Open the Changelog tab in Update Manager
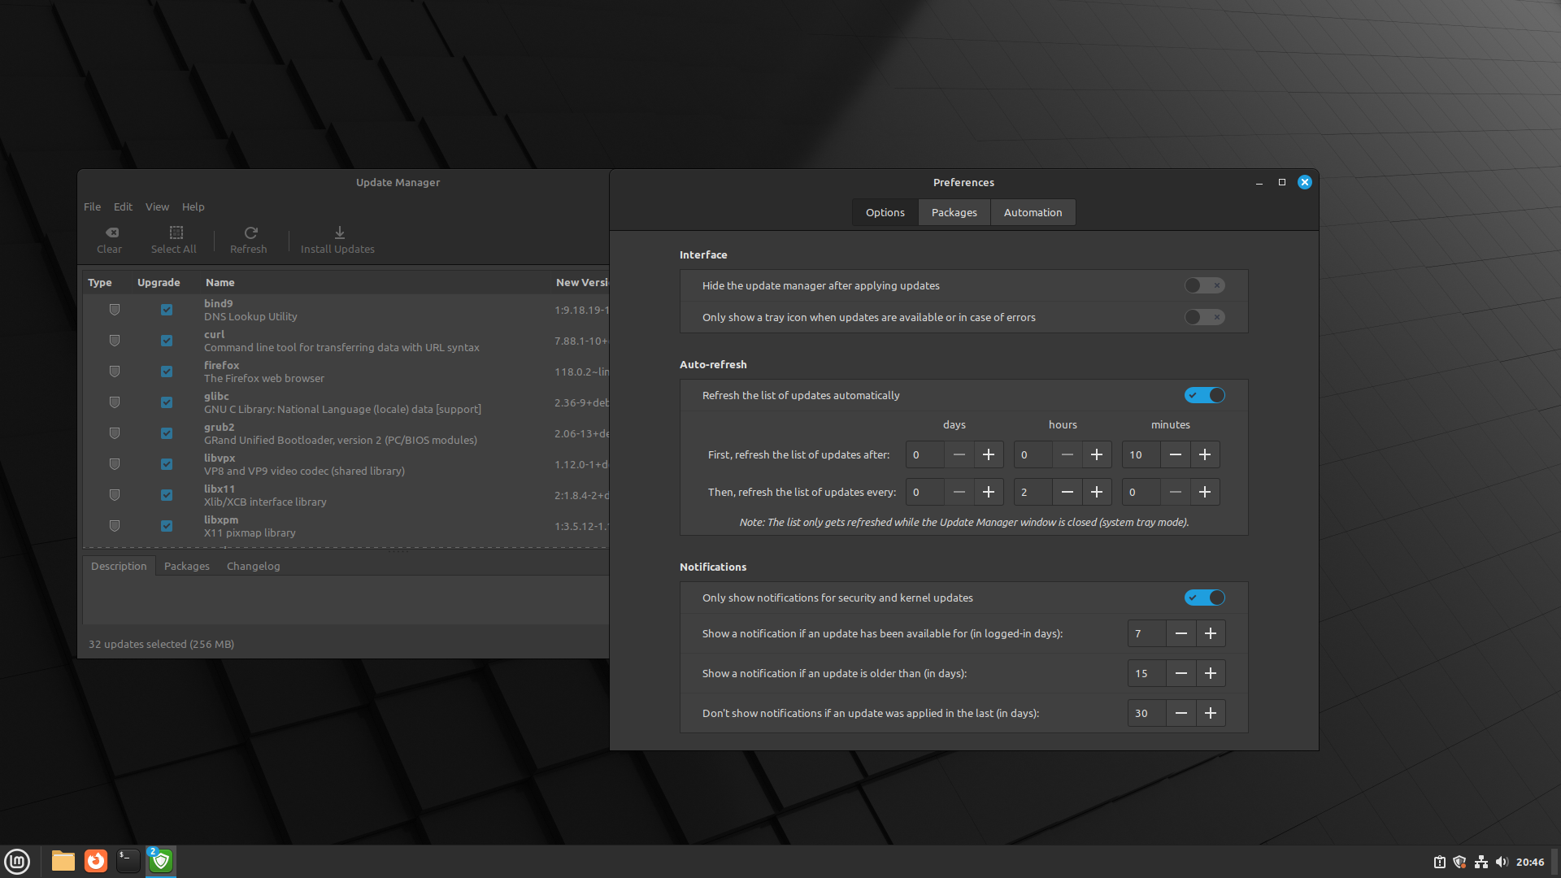The height and width of the screenshot is (878, 1561). 253,566
